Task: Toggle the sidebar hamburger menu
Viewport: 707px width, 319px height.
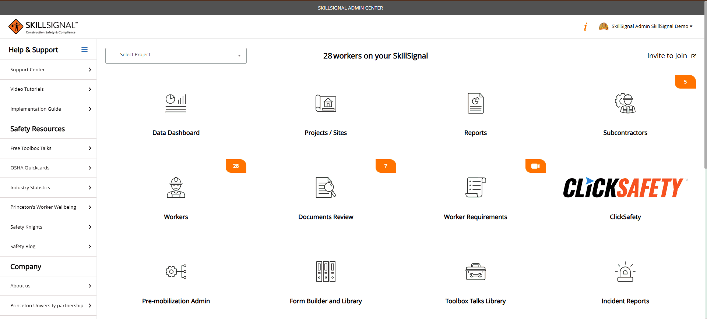Action: (84, 50)
